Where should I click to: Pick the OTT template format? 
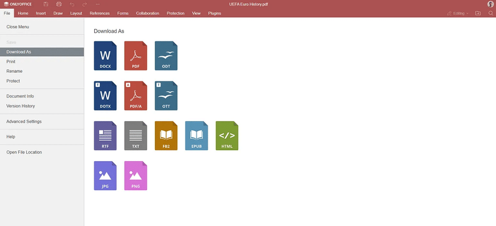point(166,96)
